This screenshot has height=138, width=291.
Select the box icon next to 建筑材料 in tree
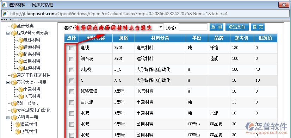click(x=17, y=125)
